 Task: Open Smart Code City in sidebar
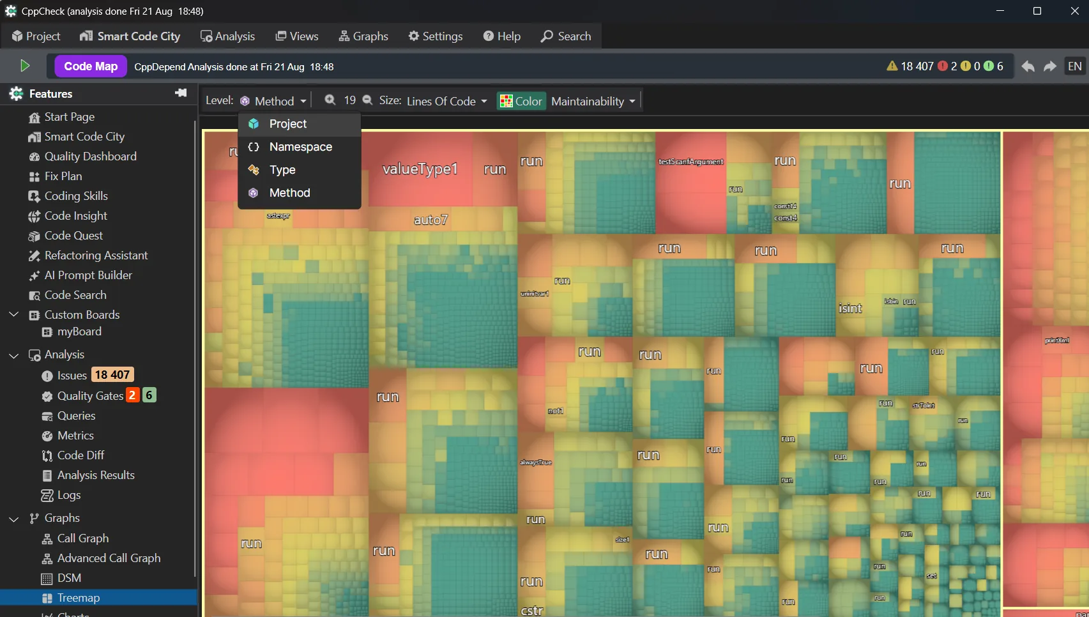point(84,137)
